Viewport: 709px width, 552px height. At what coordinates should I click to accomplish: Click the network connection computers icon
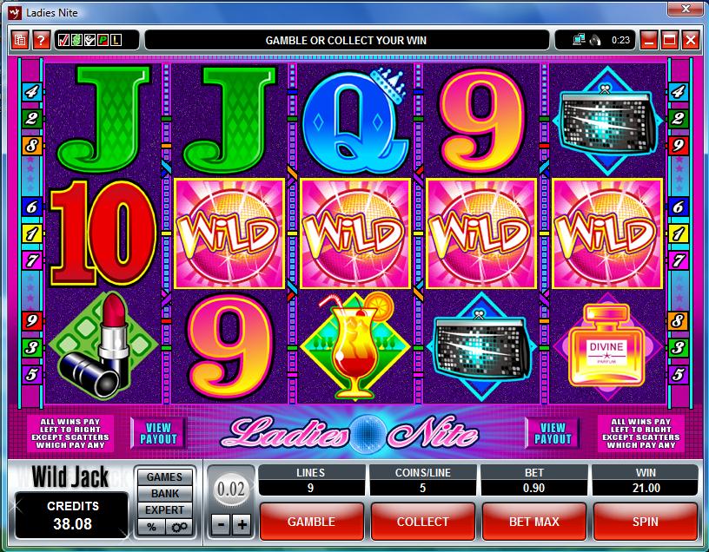579,40
